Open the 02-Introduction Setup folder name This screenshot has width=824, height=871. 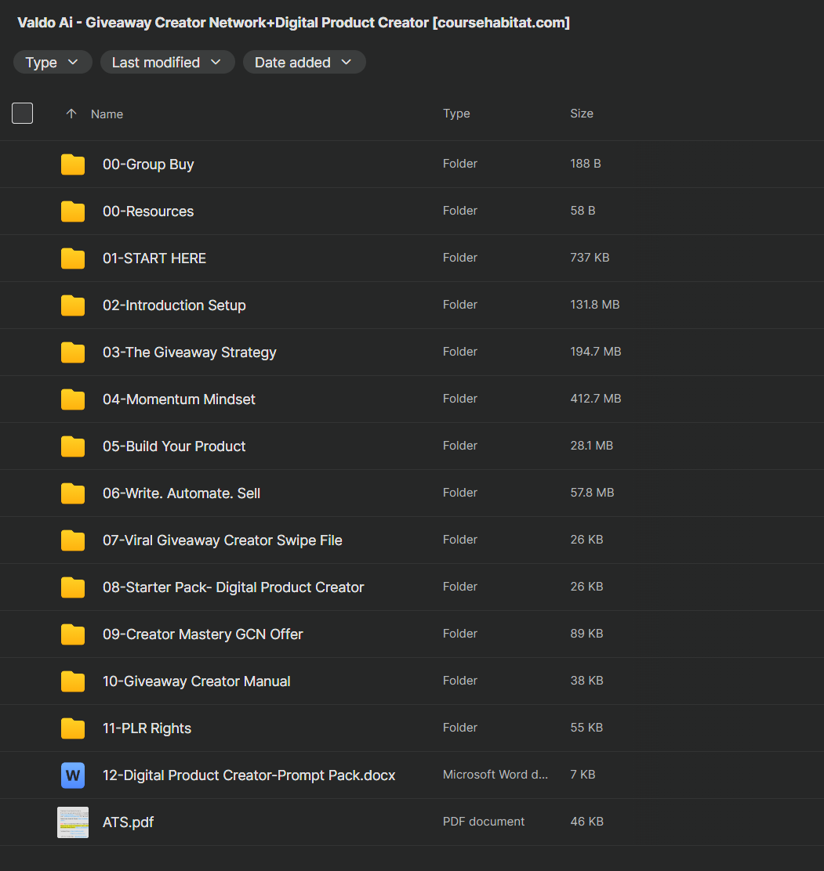pos(174,305)
